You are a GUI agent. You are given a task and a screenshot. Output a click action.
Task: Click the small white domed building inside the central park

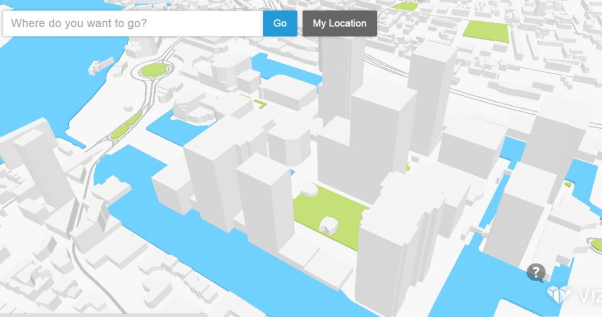click(x=327, y=224)
